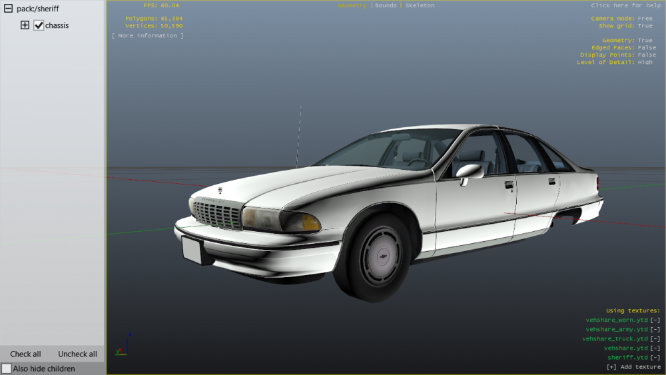Select the pack:/sheriff root label
Viewport: 666px width, 375px height.
(x=38, y=9)
